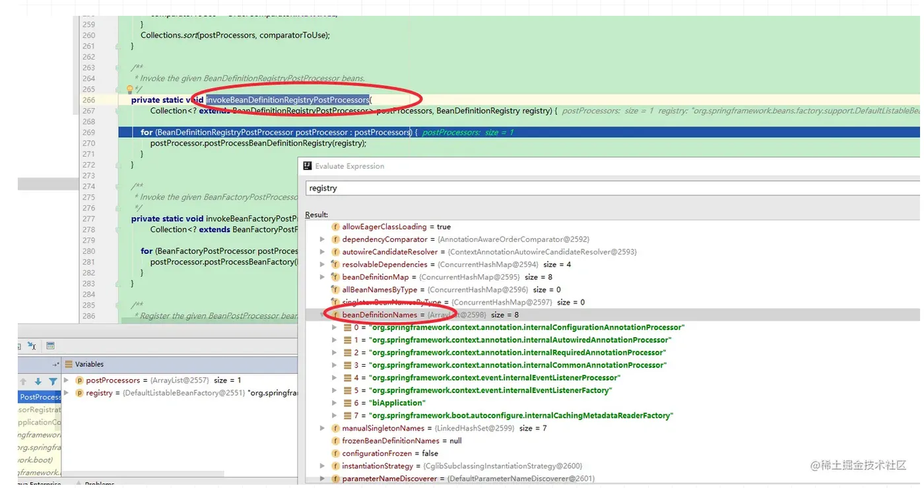Open the Java Enterprise tool window tab
The image size is (924, 488).
click(x=40, y=484)
